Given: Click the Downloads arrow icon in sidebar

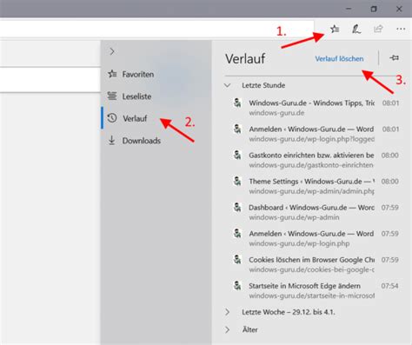Looking at the screenshot, I should tap(111, 141).
